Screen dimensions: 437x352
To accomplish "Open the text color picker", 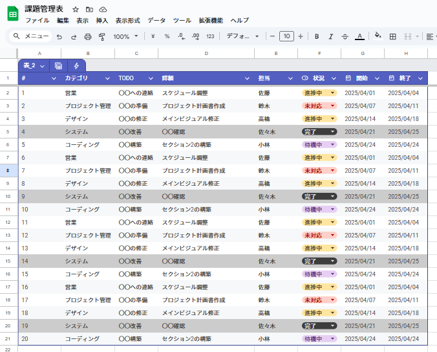I will [359, 36].
